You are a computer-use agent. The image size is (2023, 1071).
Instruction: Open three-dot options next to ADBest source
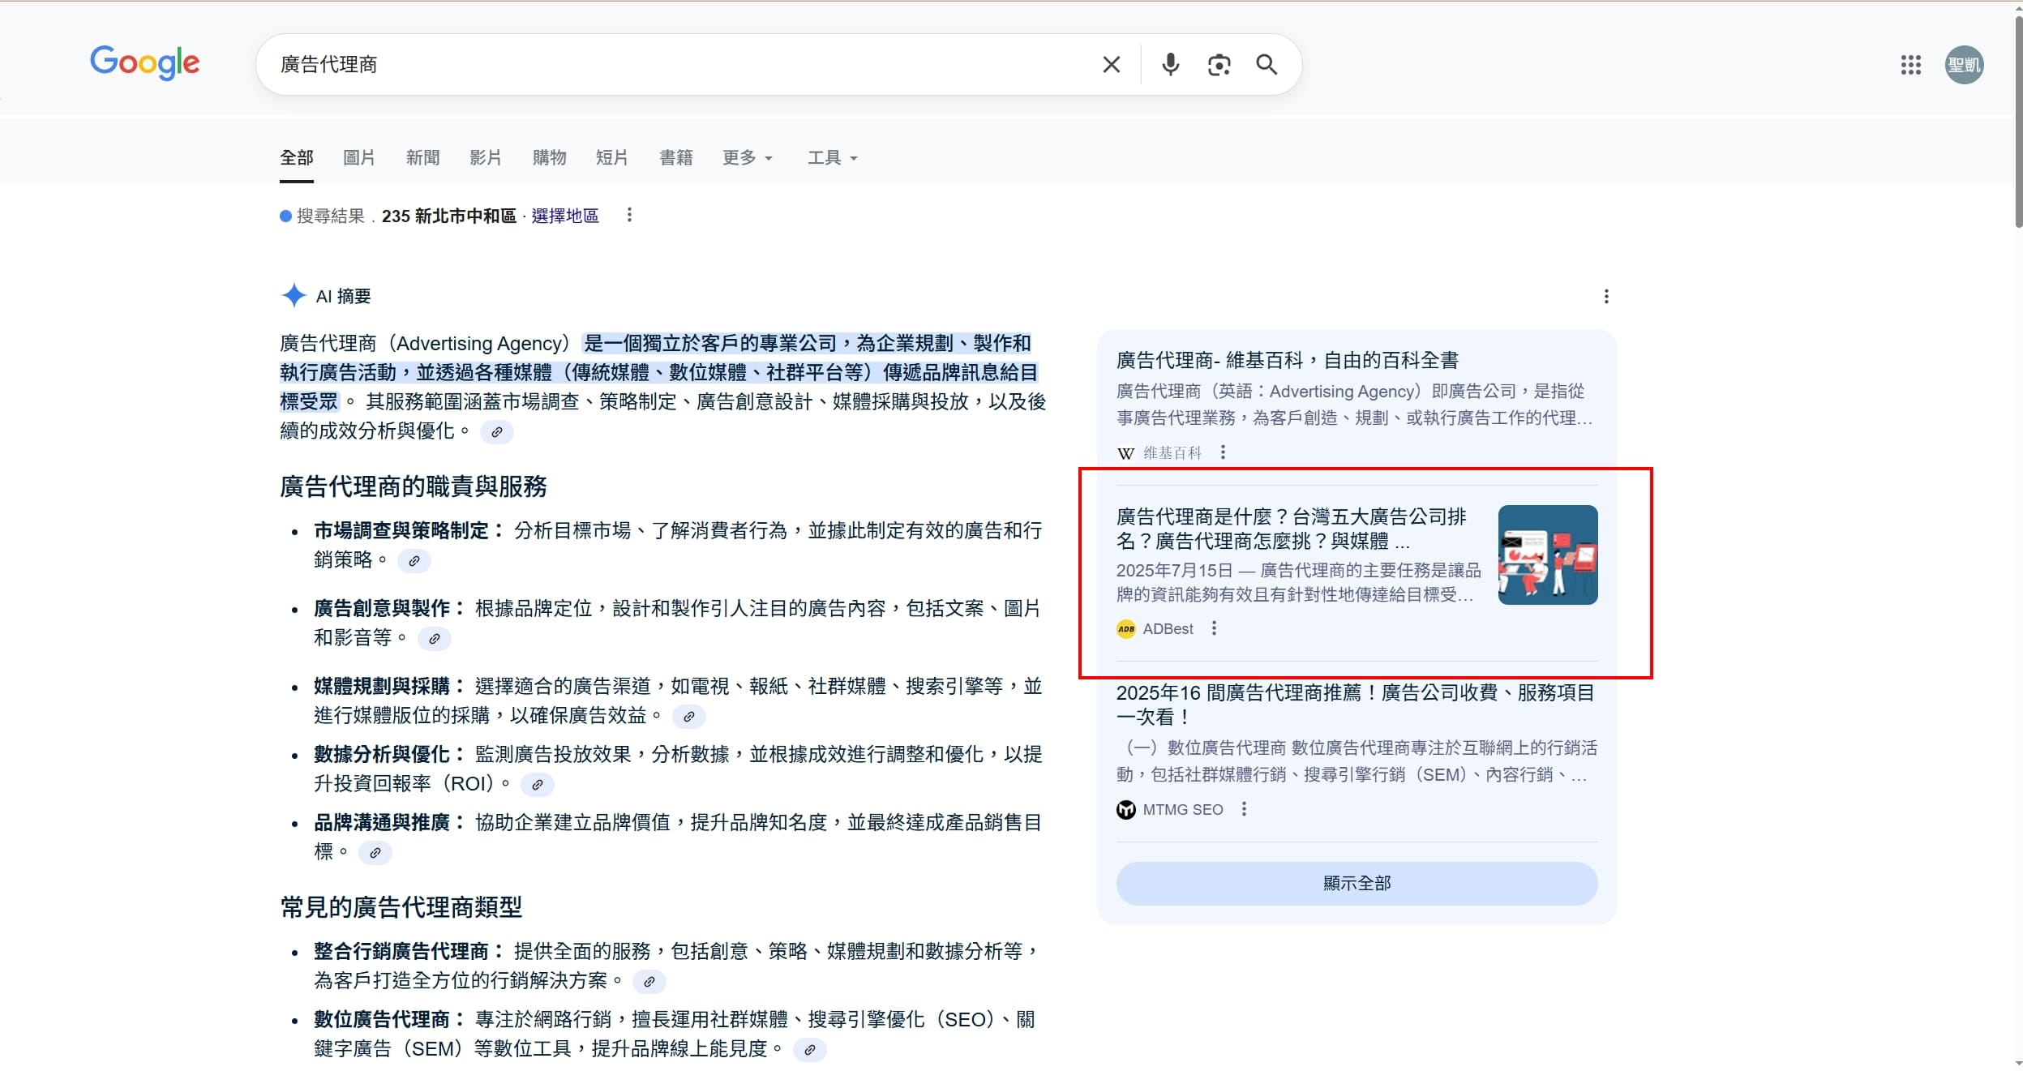[1214, 628]
